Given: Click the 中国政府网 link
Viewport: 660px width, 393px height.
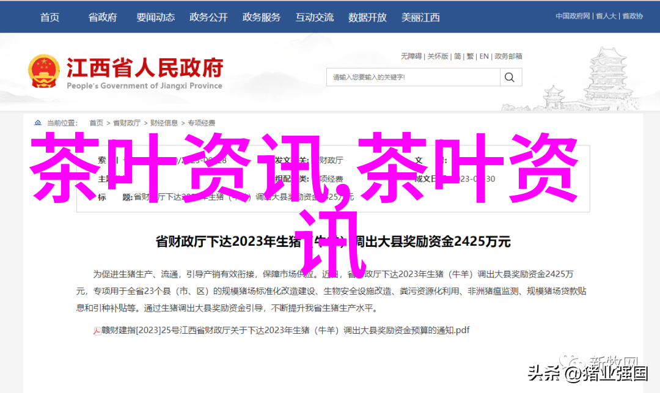Looking at the screenshot, I should coord(573,16).
